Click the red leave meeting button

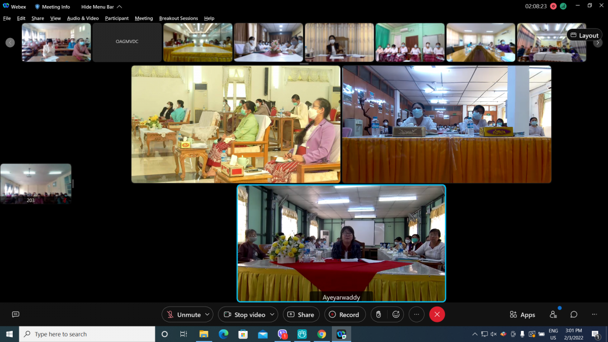click(x=437, y=315)
